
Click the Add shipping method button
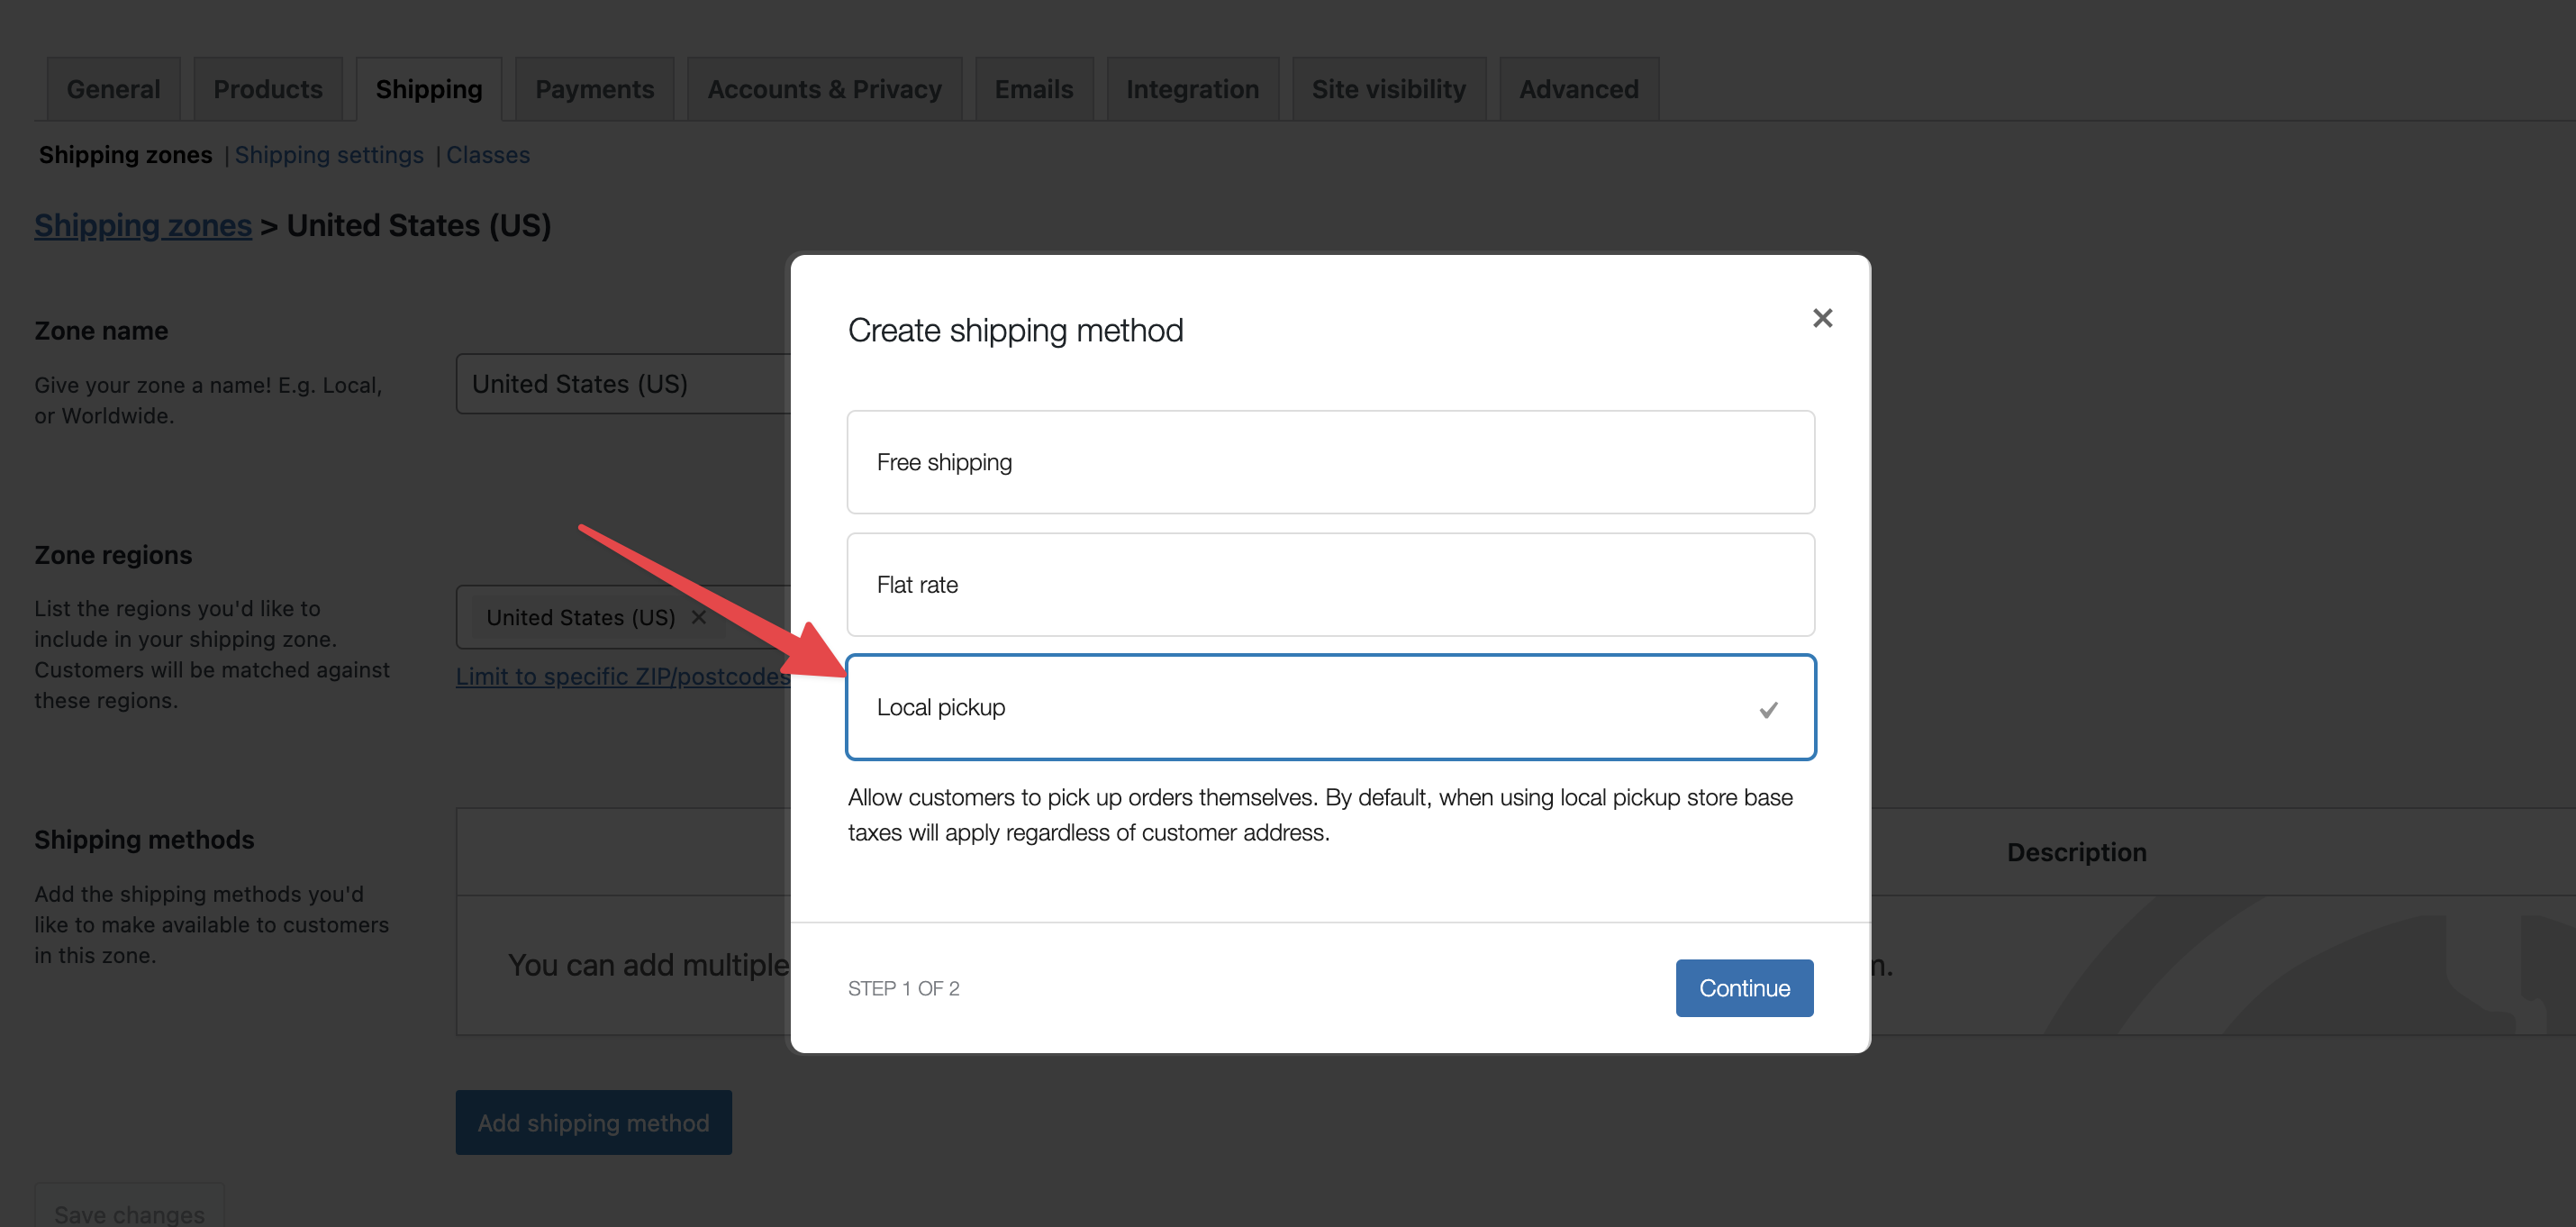pos(593,1122)
